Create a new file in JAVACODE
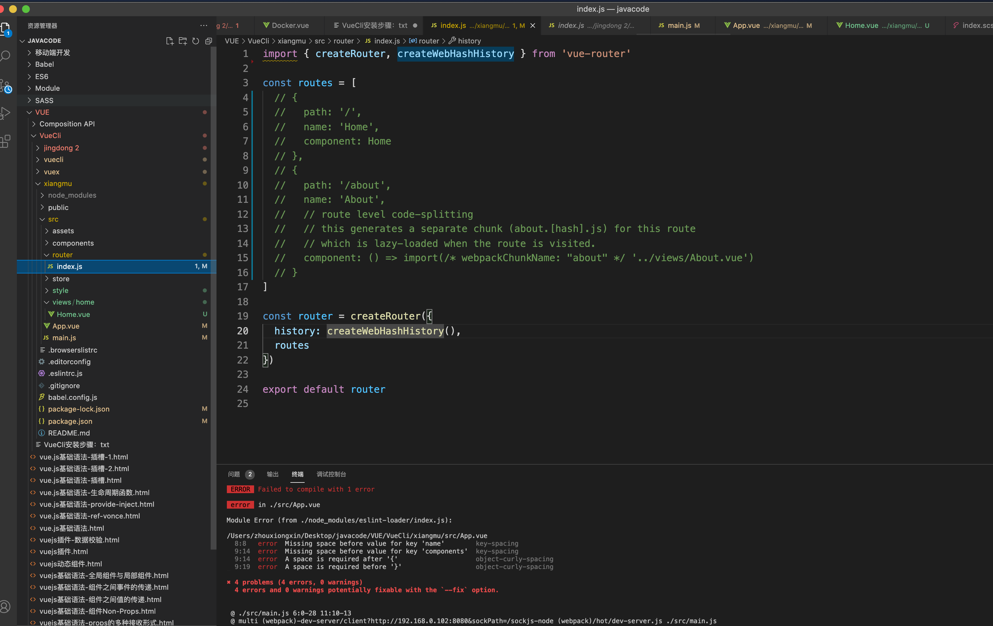Viewport: 993px width, 626px height. tap(169, 41)
